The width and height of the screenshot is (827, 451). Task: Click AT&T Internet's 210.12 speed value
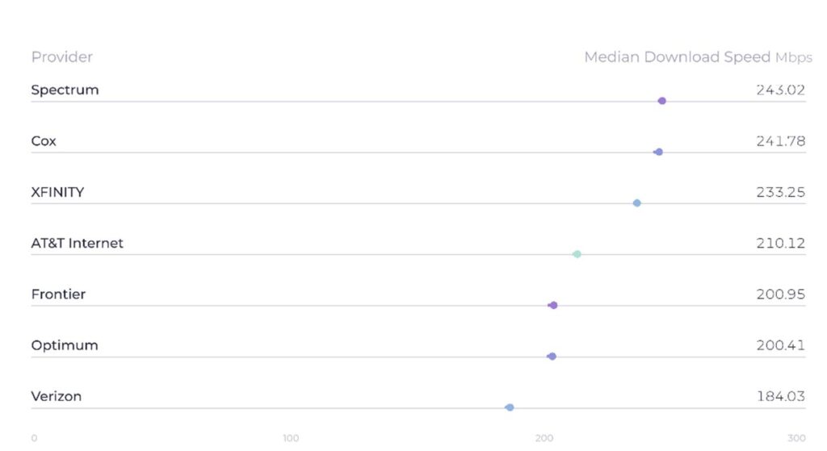pyautogui.click(x=780, y=243)
